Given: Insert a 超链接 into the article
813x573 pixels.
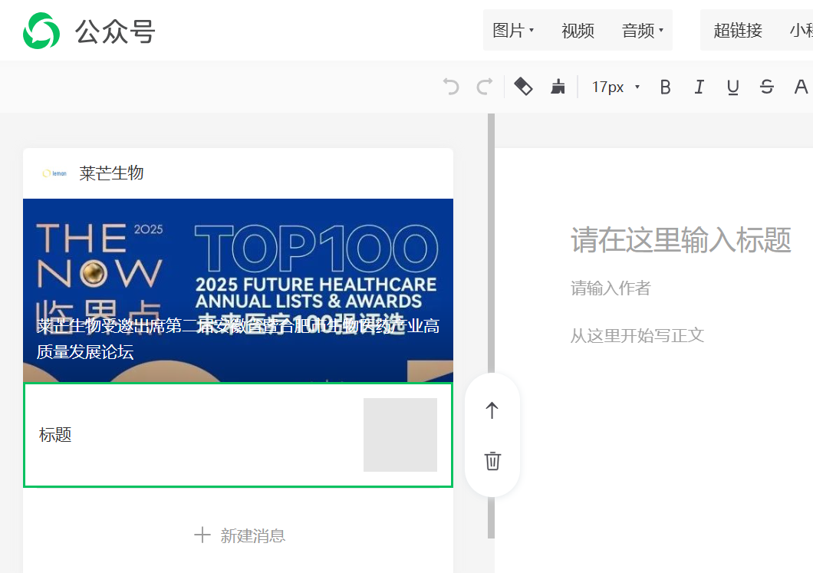Looking at the screenshot, I should point(738,31).
